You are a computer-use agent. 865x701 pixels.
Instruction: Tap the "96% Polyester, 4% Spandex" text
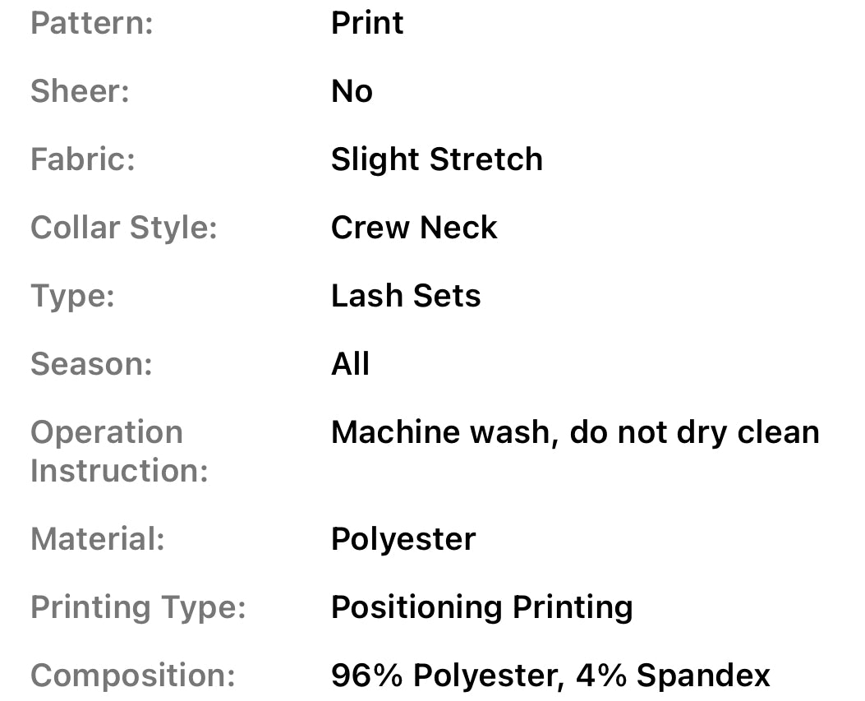550,676
